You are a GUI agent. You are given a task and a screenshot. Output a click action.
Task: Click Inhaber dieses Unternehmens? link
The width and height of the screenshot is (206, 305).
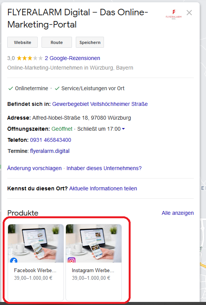coord(104,168)
